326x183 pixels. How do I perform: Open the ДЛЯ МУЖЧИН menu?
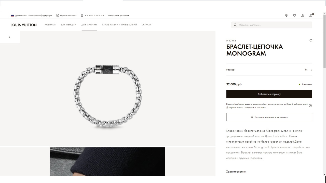point(89,25)
